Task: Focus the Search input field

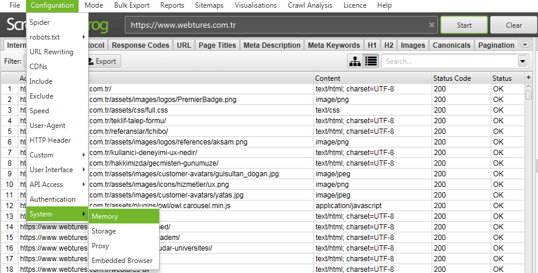Action: tap(449, 61)
